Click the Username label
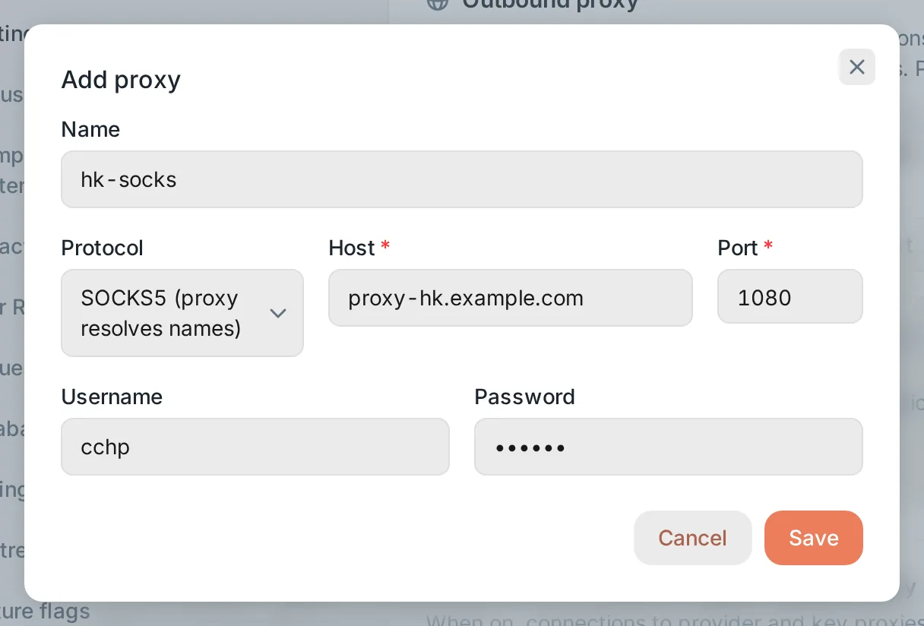Viewport: 924px width, 626px height. point(112,397)
